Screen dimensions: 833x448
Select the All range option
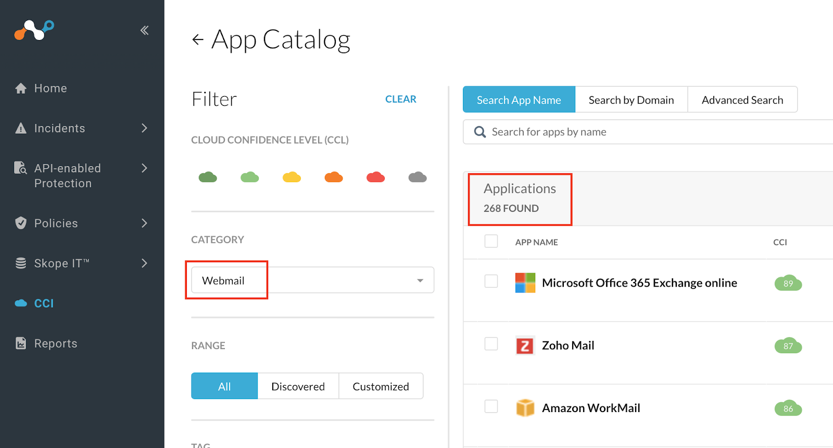pos(224,386)
